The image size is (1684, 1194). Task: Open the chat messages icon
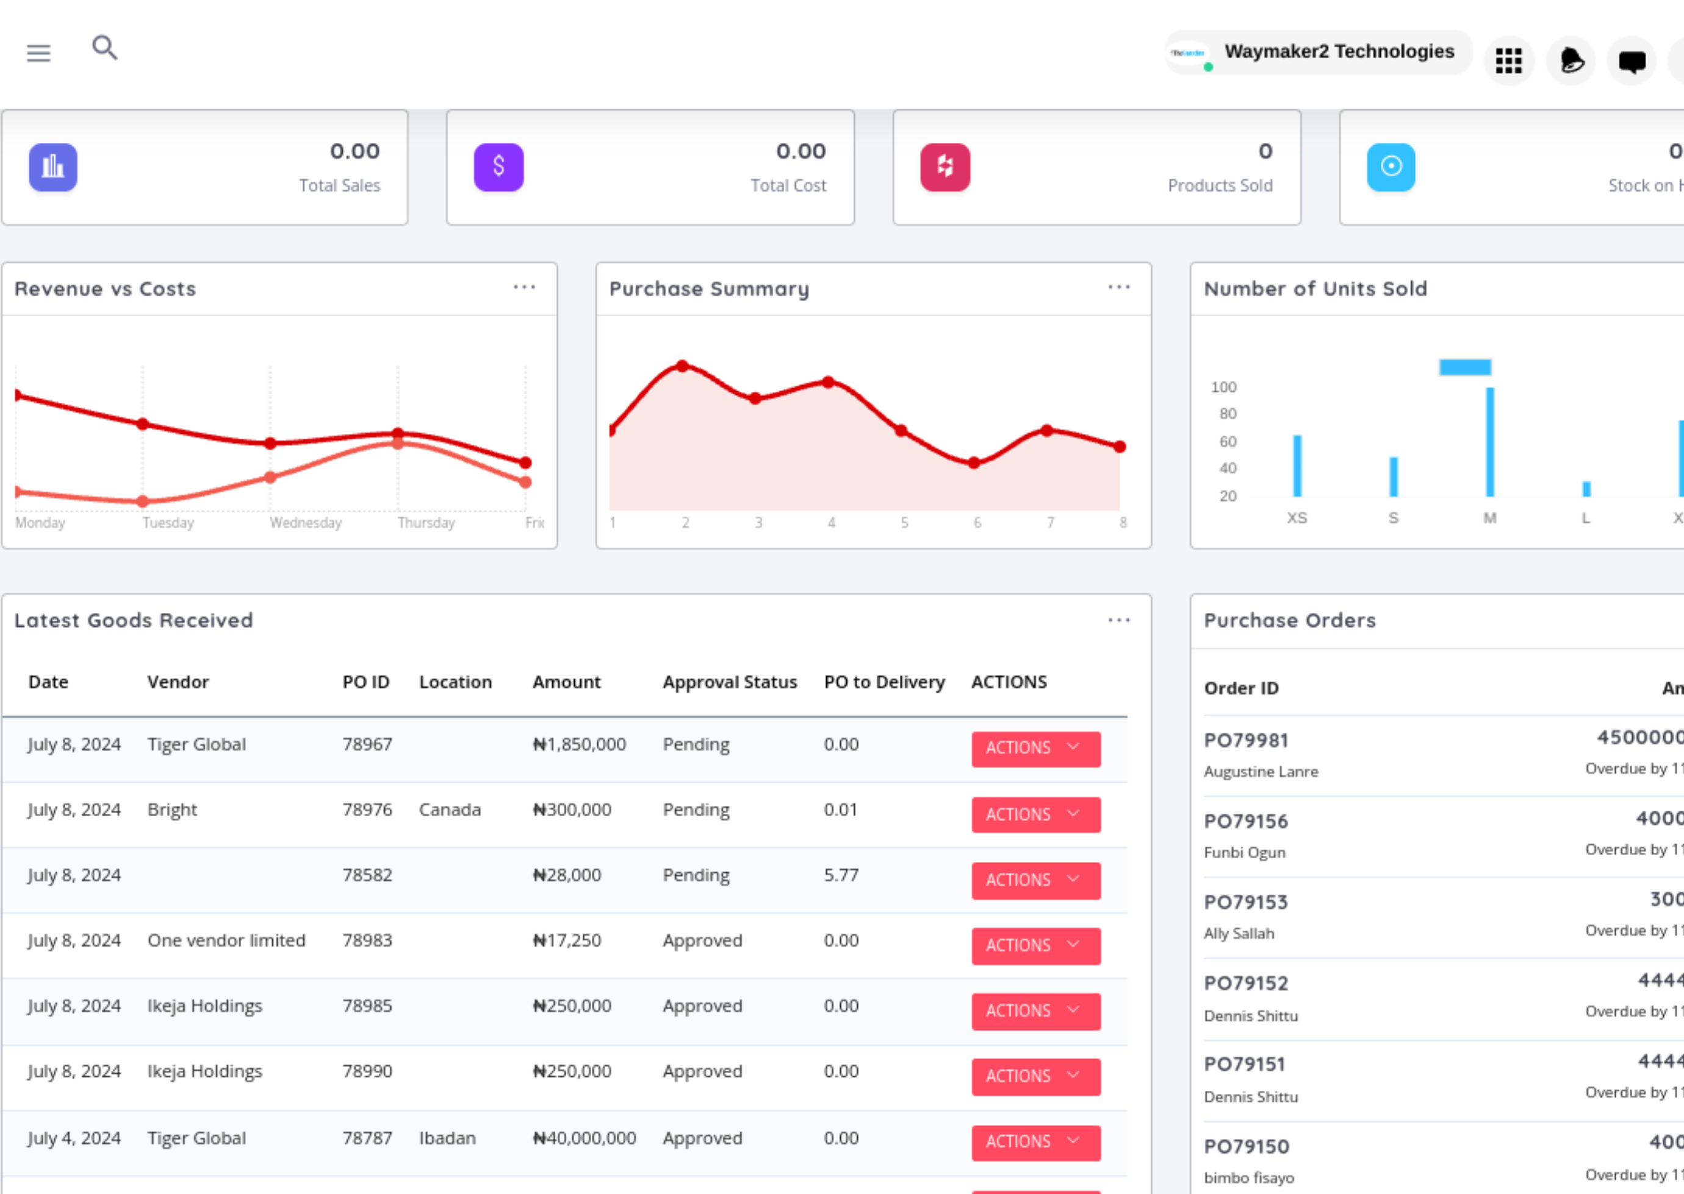click(x=1631, y=61)
